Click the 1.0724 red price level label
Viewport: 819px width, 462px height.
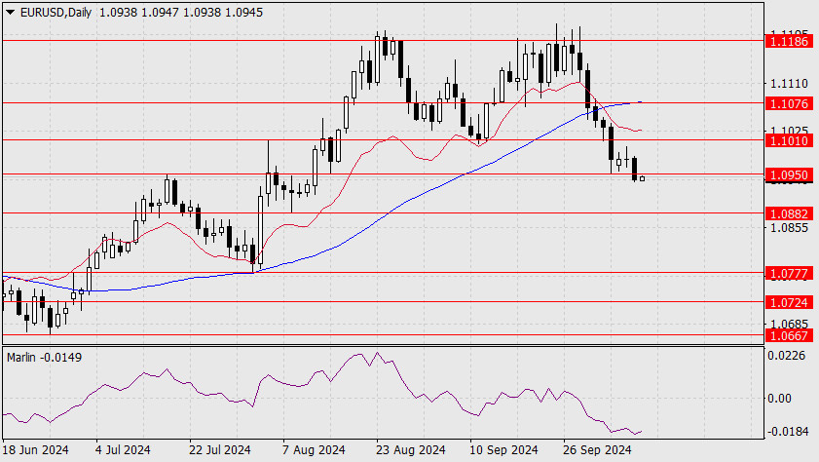coord(789,302)
